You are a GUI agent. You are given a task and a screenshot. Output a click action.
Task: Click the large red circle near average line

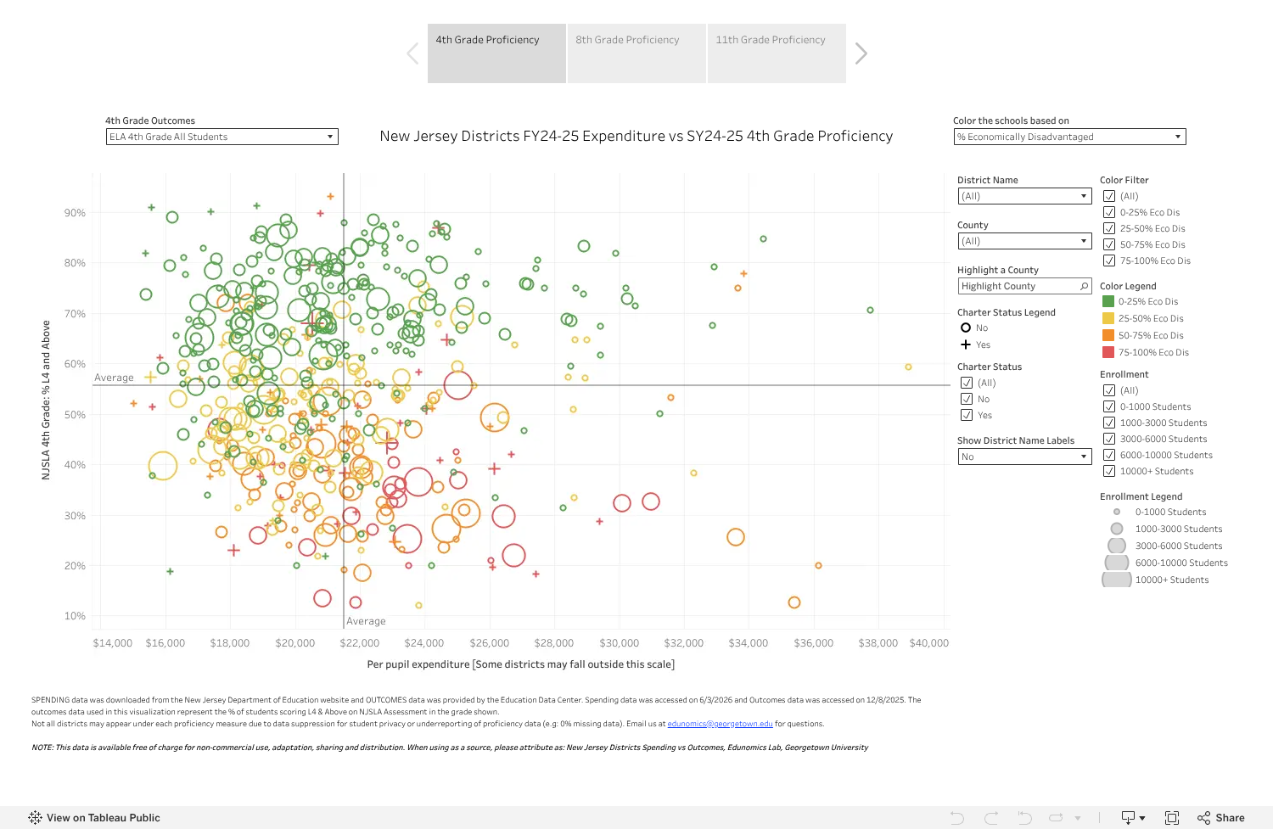tap(458, 385)
